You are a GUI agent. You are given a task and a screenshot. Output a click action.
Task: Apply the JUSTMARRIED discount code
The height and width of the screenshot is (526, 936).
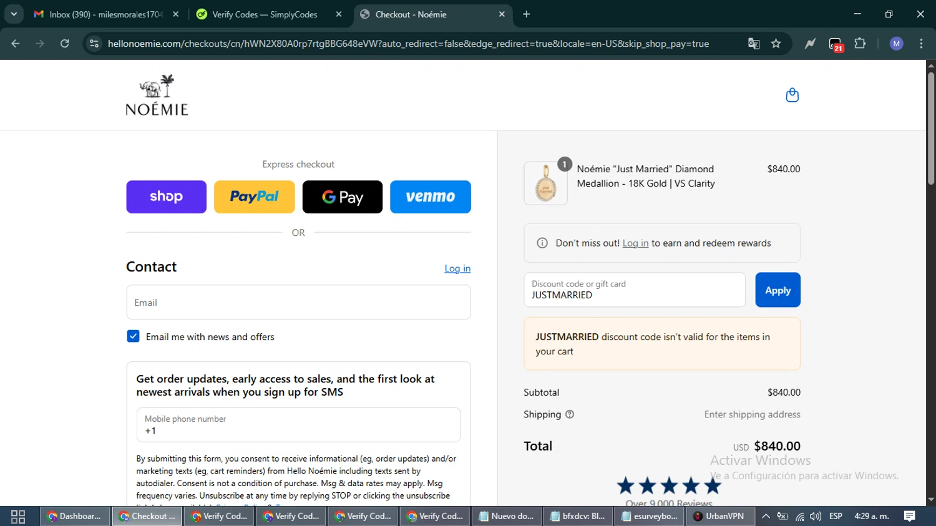click(778, 290)
